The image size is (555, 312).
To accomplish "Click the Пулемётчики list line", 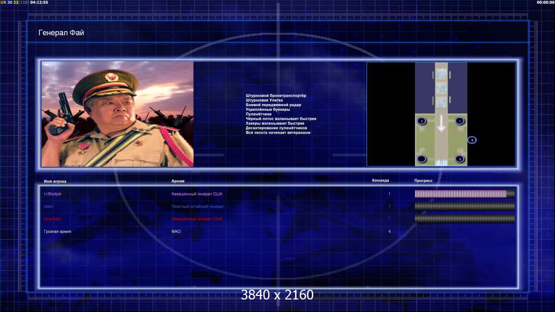I will click(258, 114).
